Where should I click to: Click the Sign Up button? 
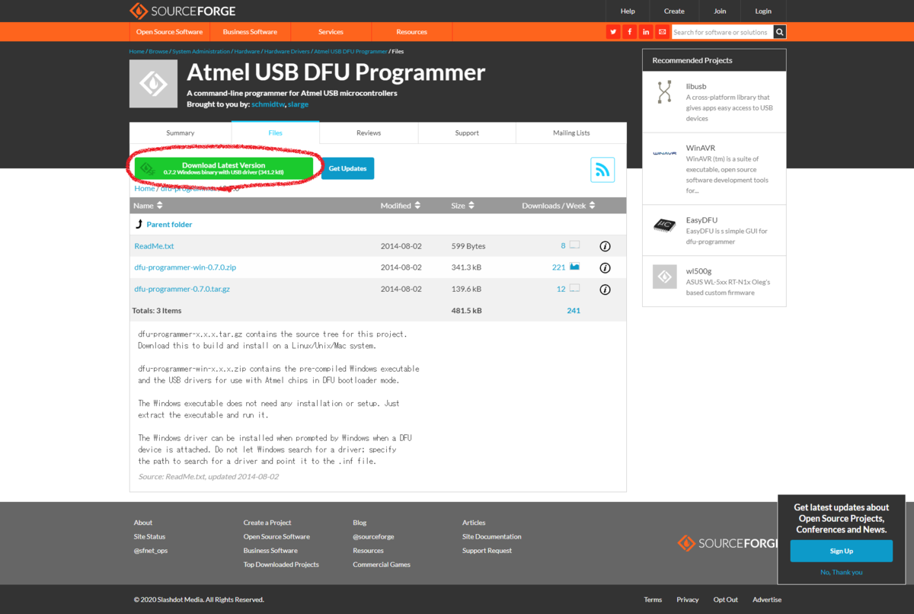tap(841, 551)
